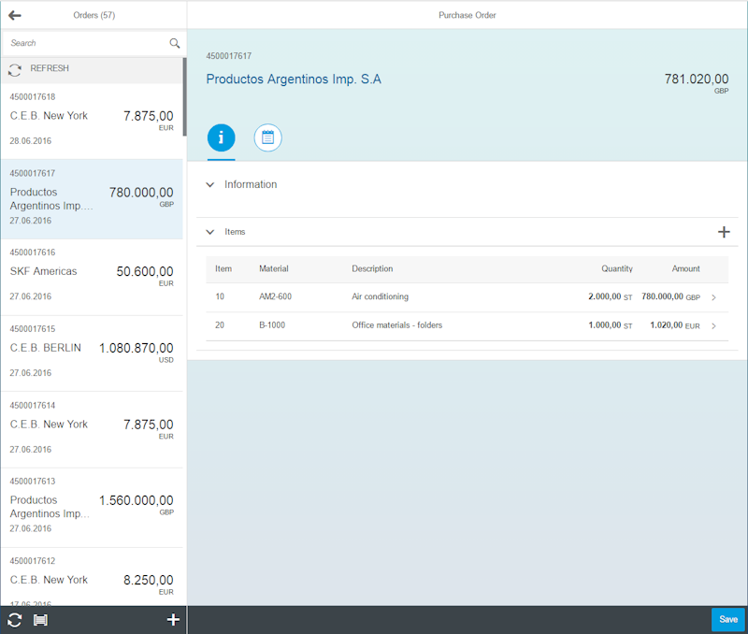Image resolution: width=748 pixels, height=634 pixels.
Task: Open details arrow for the Air conditioning item
Action: click(x=716, y=296)
